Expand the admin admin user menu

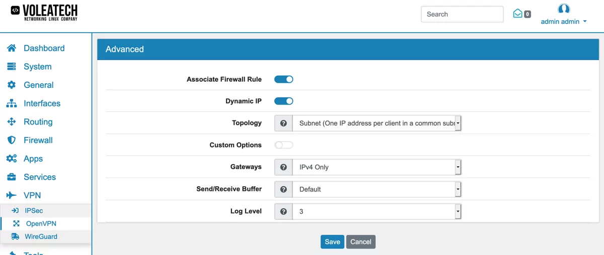[564, 22]
